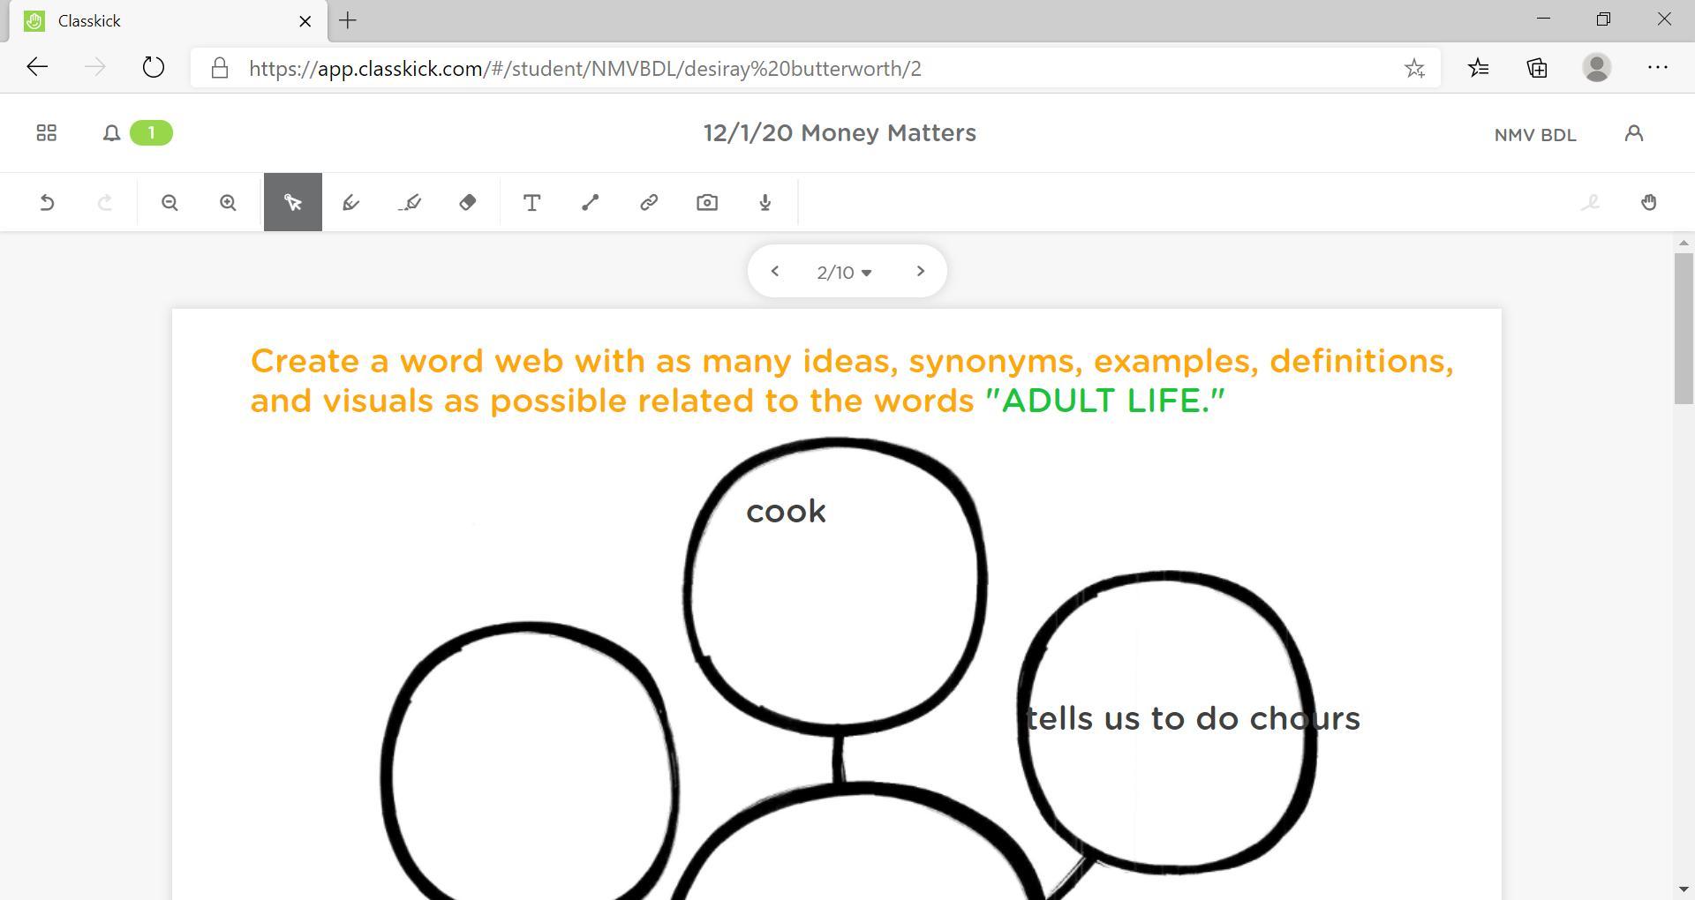The height and width of the screenshot is (900, 1695).
Task: Go to the previous slide
Action: coord(774,271)
